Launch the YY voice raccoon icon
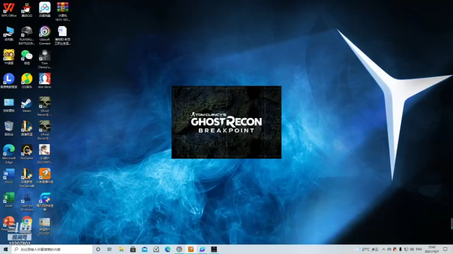 (x=8, y=57)
